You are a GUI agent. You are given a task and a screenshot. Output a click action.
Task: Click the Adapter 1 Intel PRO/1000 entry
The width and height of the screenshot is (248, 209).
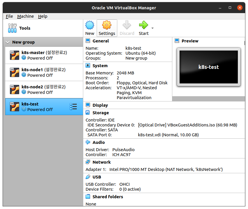pyautogui.click(x=166, y=169)
